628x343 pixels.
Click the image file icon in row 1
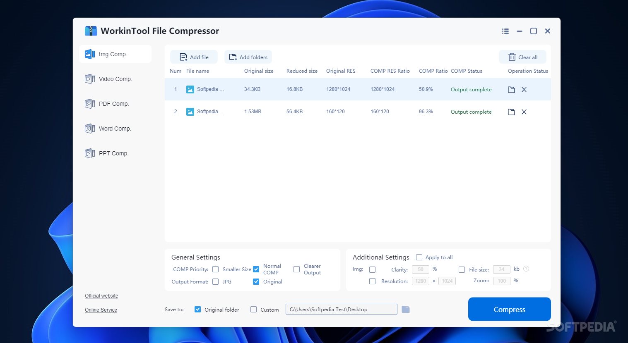point(190,89)
